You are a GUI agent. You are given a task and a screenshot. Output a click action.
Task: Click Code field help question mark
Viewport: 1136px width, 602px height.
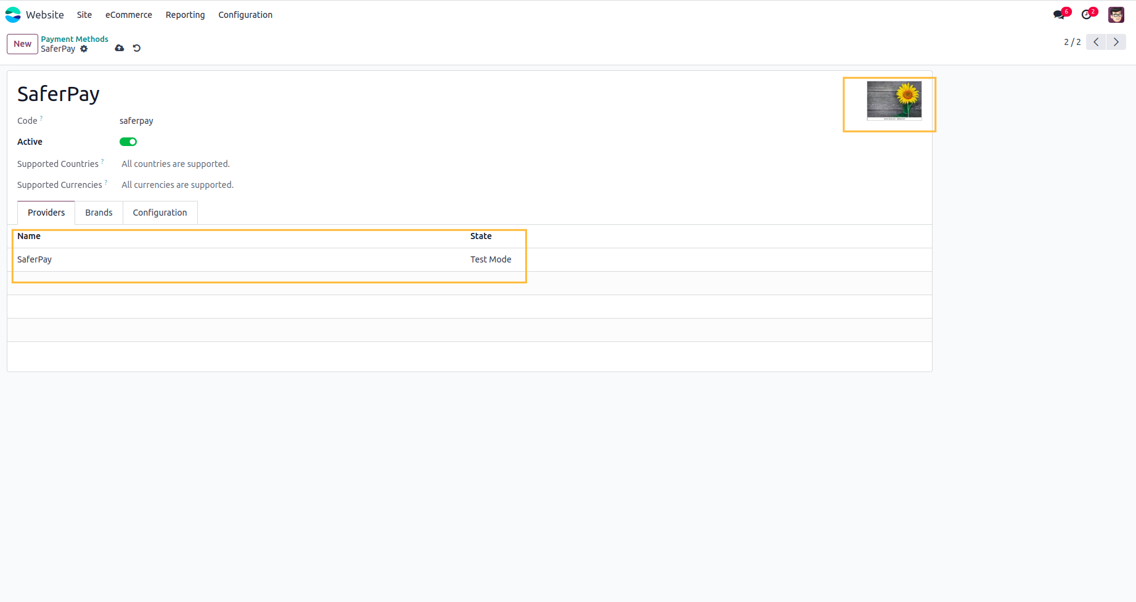[x=41, y=117]
